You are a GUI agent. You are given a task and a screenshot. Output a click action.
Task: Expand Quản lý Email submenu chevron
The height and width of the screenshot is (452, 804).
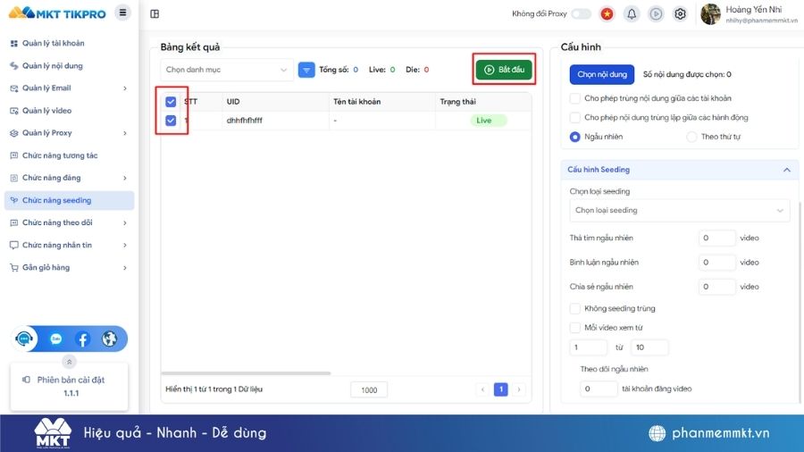124,88
